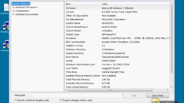Select the Components tree item
The height and width of the screenshot is (103, 184).
click(22, 11)
